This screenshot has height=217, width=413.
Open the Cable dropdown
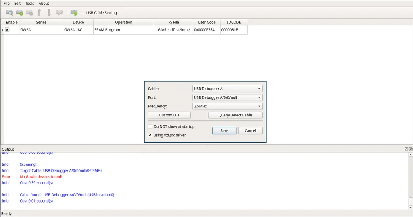(227, 89)
